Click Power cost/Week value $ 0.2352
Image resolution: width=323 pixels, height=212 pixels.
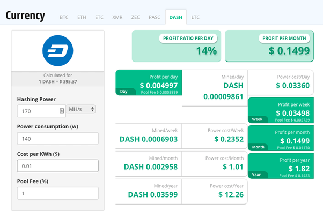pyautogui.click(x=229, y=139)
